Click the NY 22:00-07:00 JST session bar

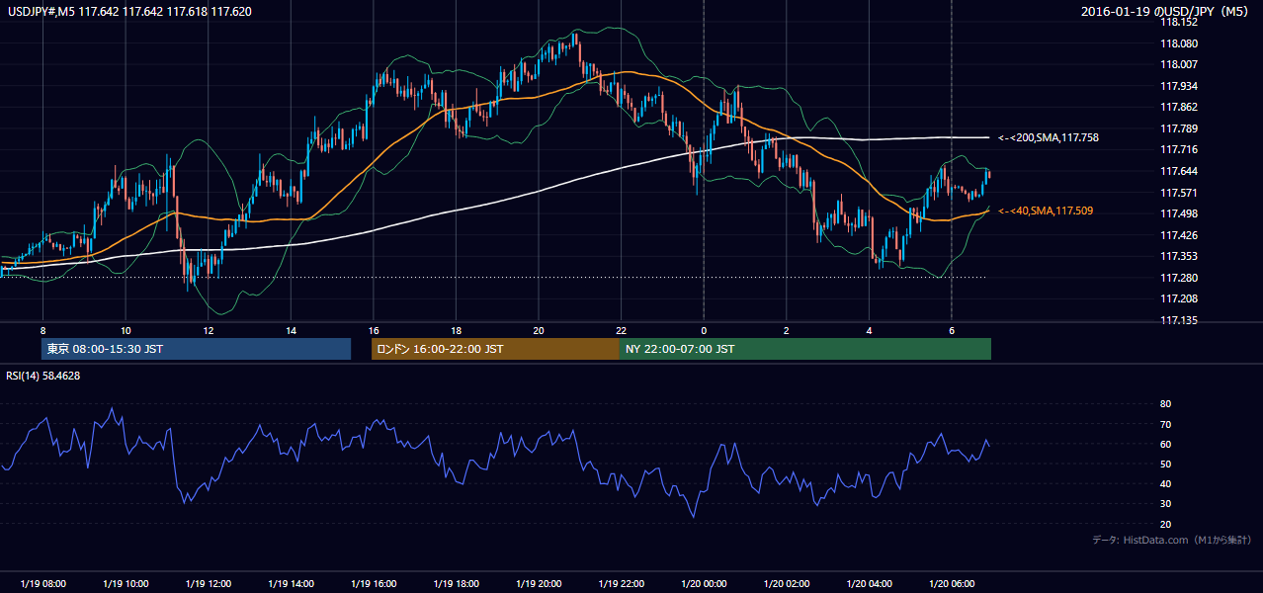tap(805, 349)
